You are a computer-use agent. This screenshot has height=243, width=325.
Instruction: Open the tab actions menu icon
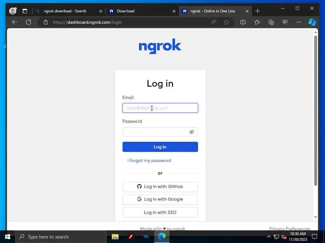tap(25, 11)
